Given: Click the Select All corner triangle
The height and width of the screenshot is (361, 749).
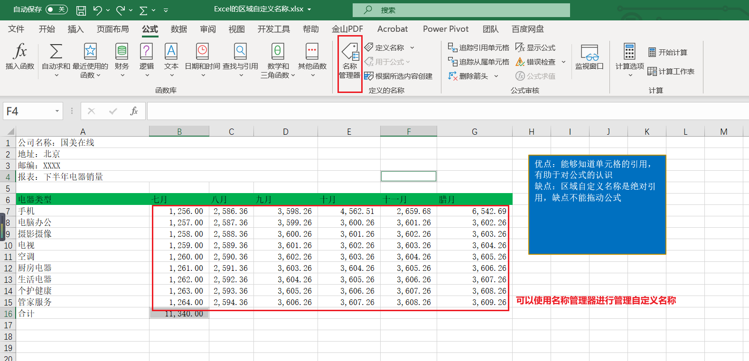Looking at the screenshot, I should tap(10, 131).
